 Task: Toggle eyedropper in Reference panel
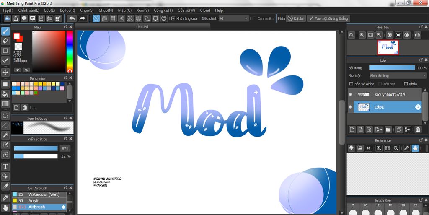(x=407, y=148)
